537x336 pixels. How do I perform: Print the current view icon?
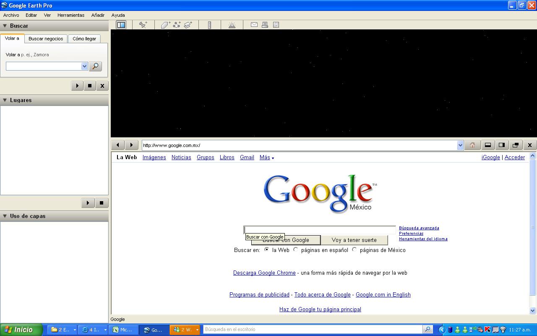265,25
